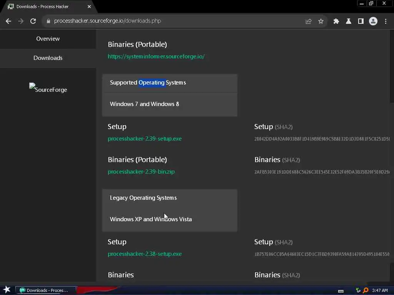394x295 pixels.
Task: Open the Overview sidebar item
Action: tap(48, 39)
